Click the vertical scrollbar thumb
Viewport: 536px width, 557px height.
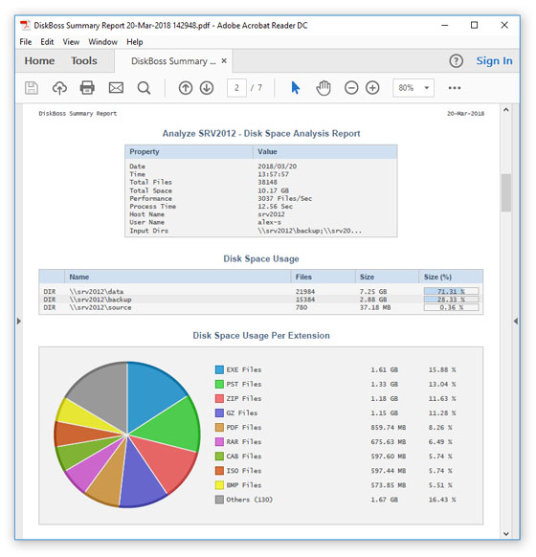(506, 192)
